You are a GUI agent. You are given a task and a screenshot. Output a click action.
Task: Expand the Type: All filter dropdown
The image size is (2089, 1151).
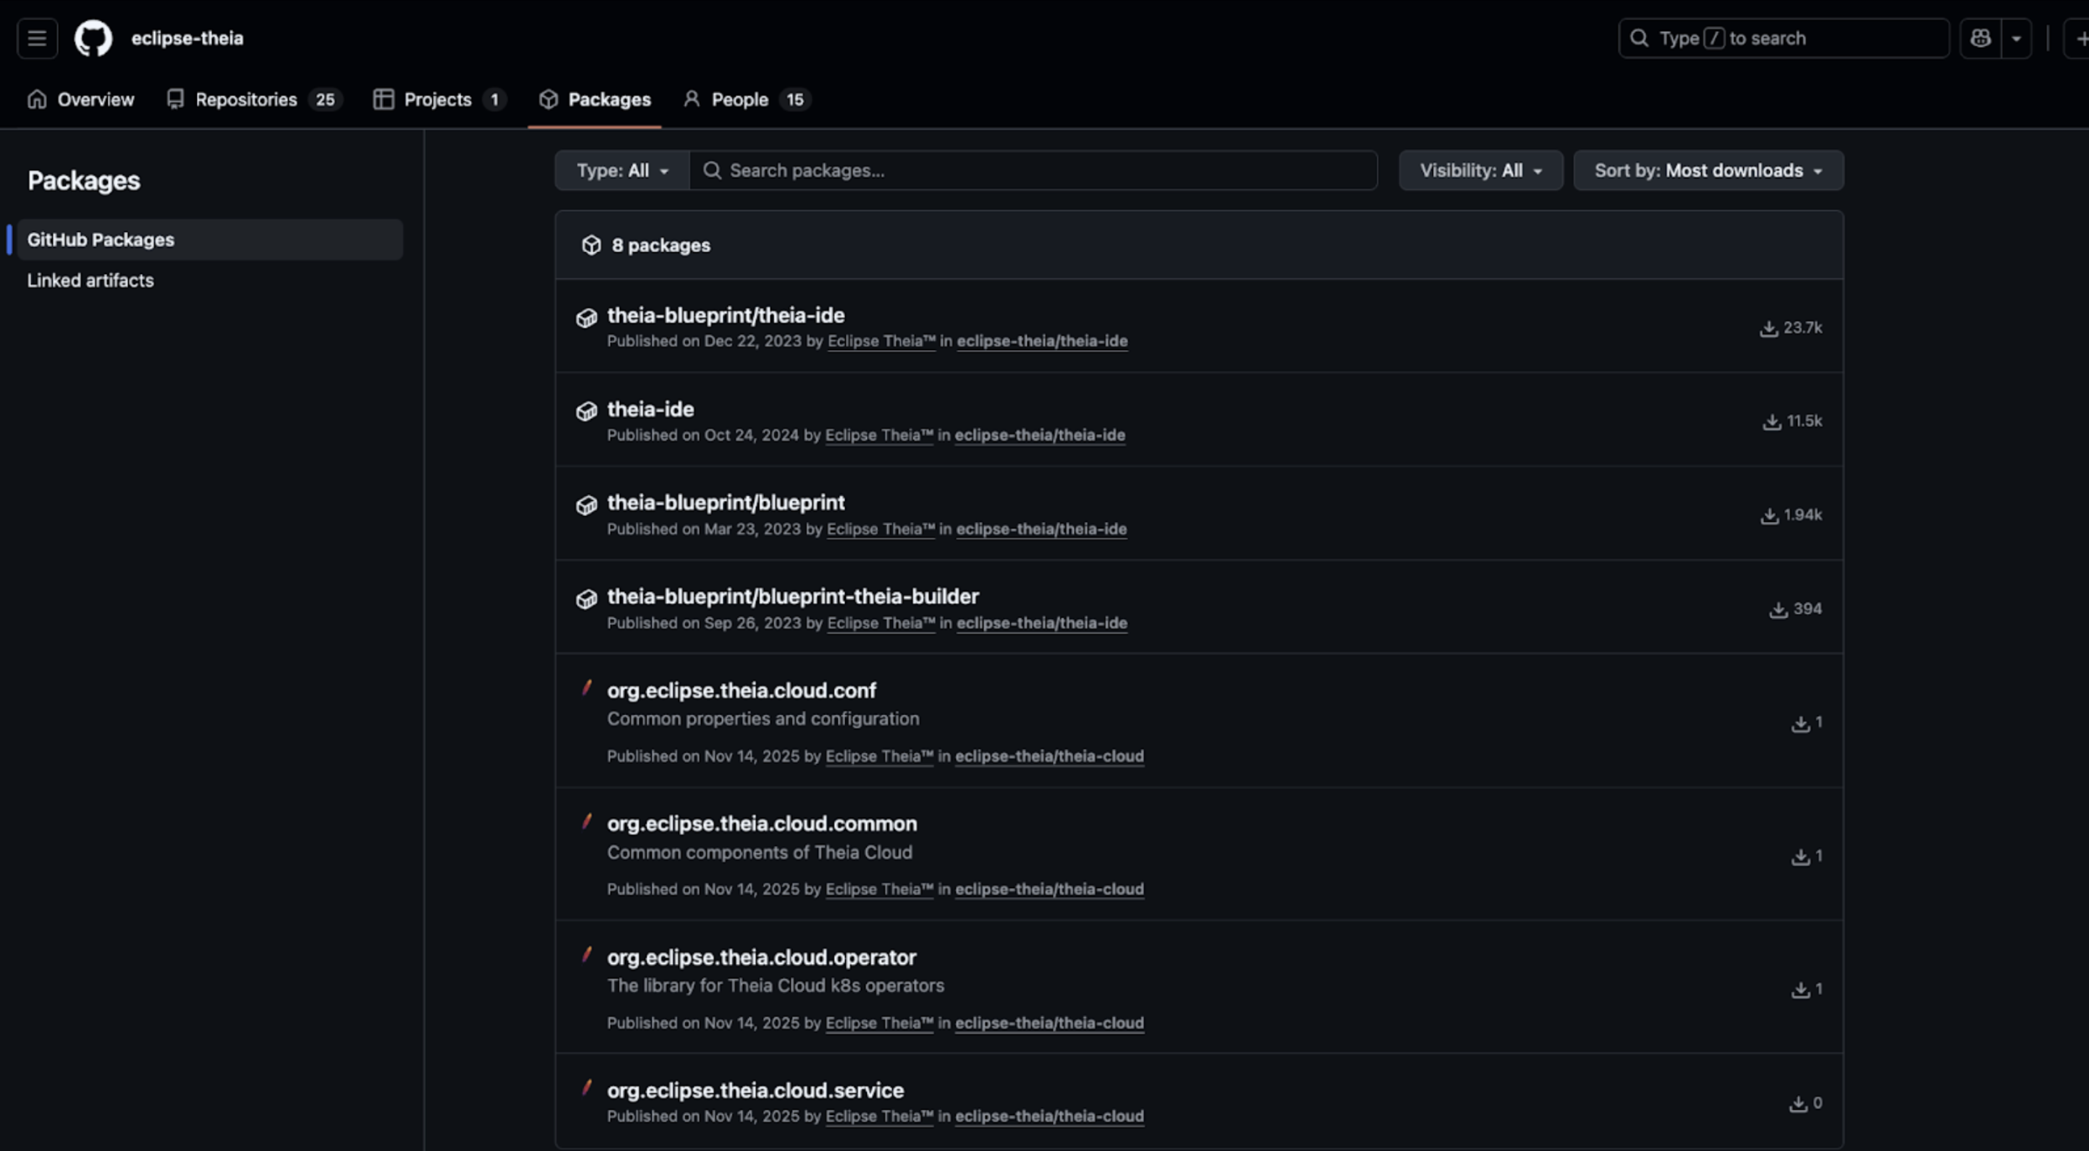click(x=622, y=171)
